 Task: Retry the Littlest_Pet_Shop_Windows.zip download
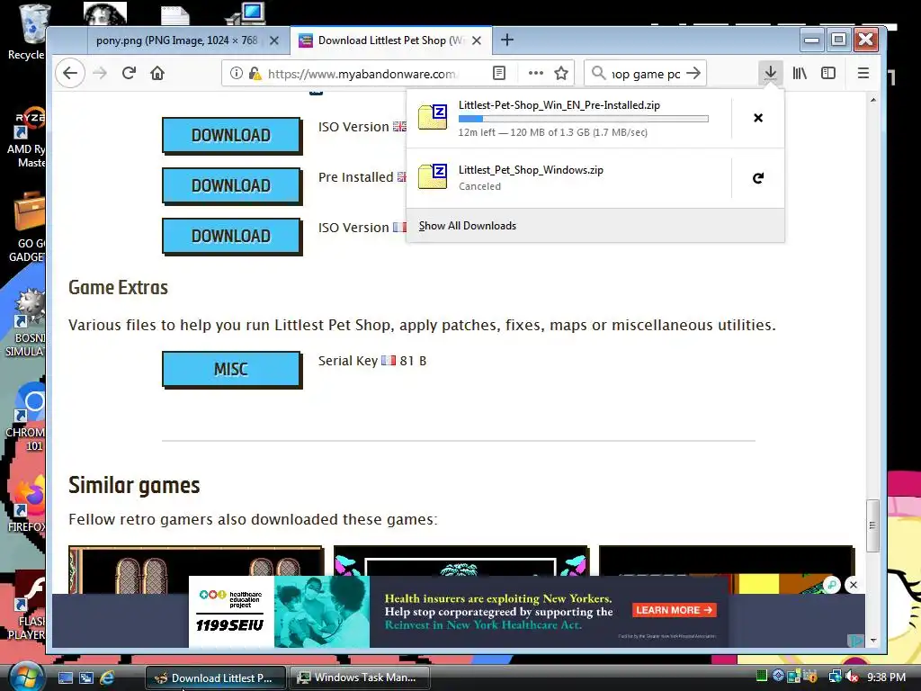[x=757, y=178]
